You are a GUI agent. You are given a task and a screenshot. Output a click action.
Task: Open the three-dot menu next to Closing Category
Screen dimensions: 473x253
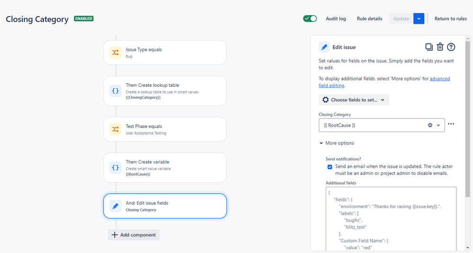451,124
